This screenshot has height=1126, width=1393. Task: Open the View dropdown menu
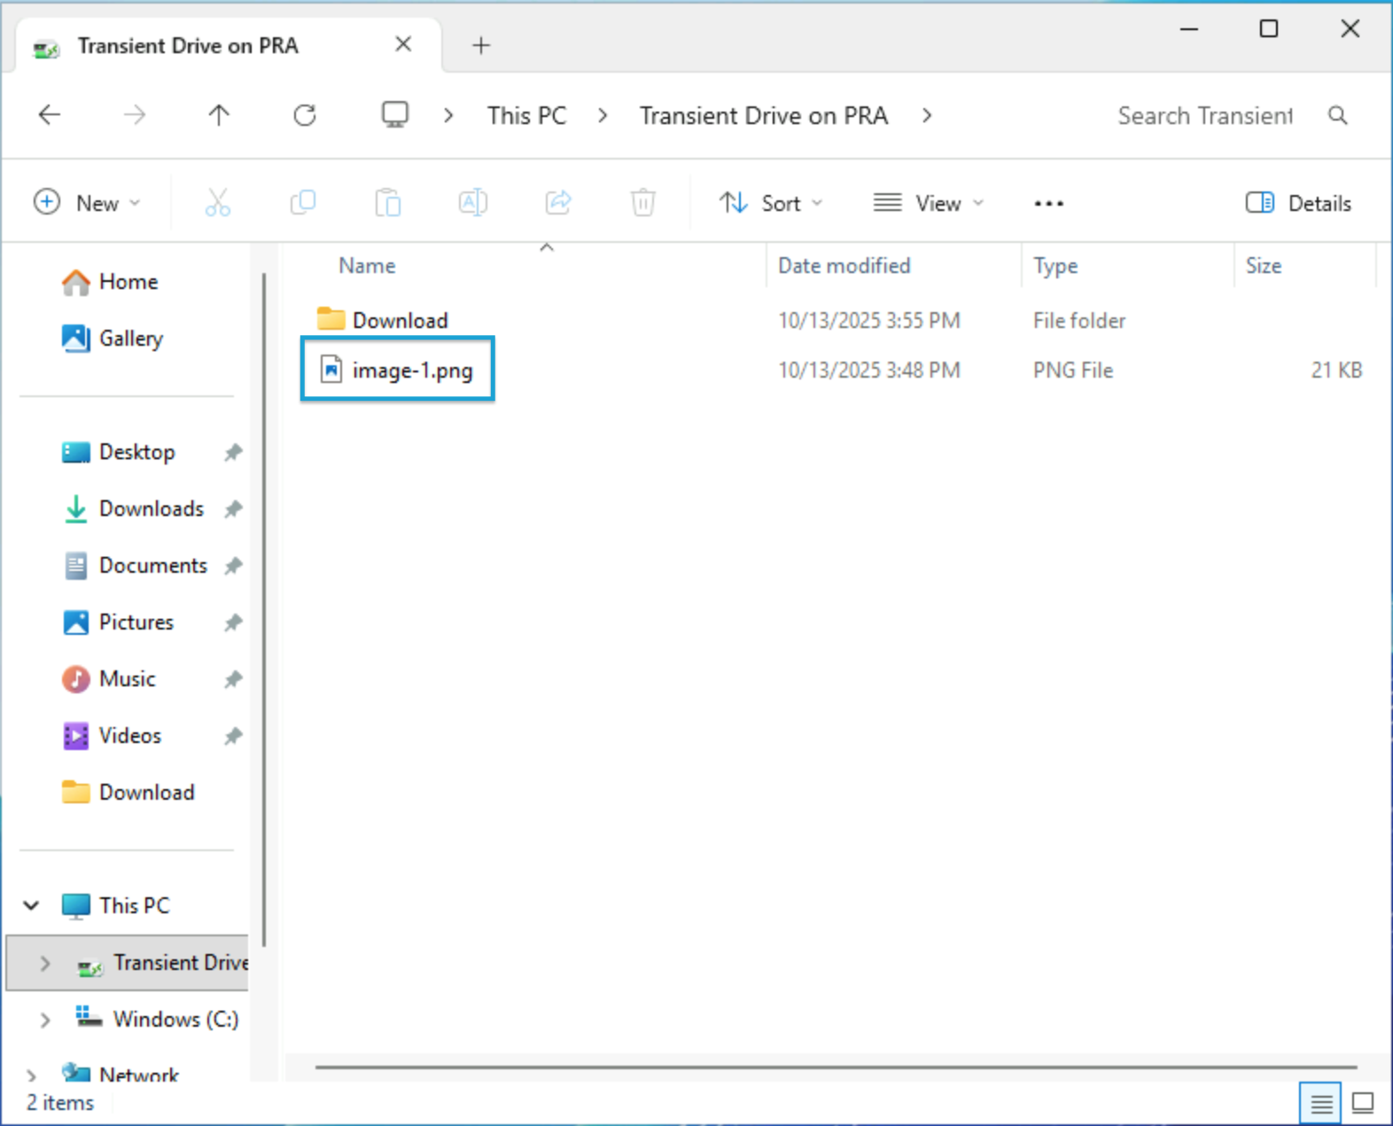tap(928, 203)
